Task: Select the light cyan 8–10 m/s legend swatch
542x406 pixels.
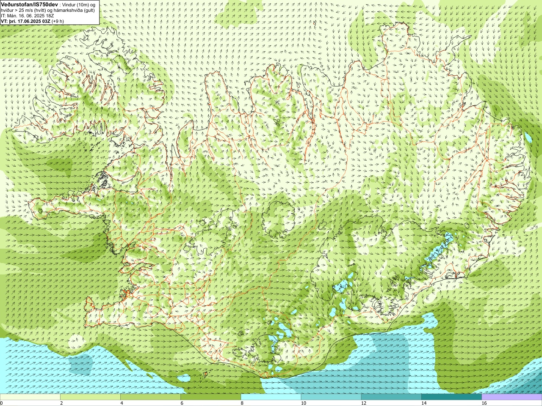Action: point(271,397)
